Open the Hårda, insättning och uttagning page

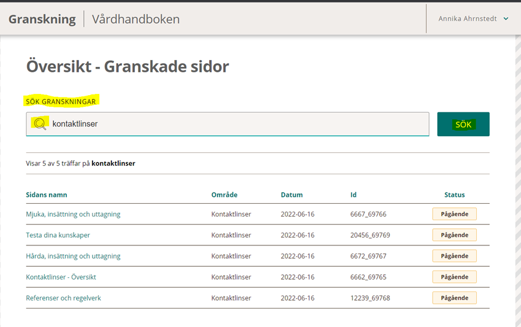73,256
